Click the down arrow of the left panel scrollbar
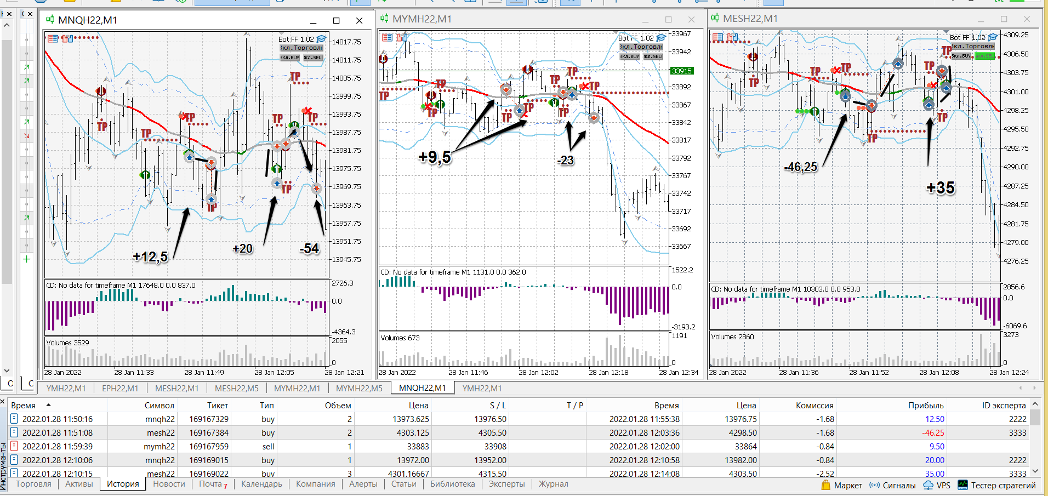 [7, 370]
